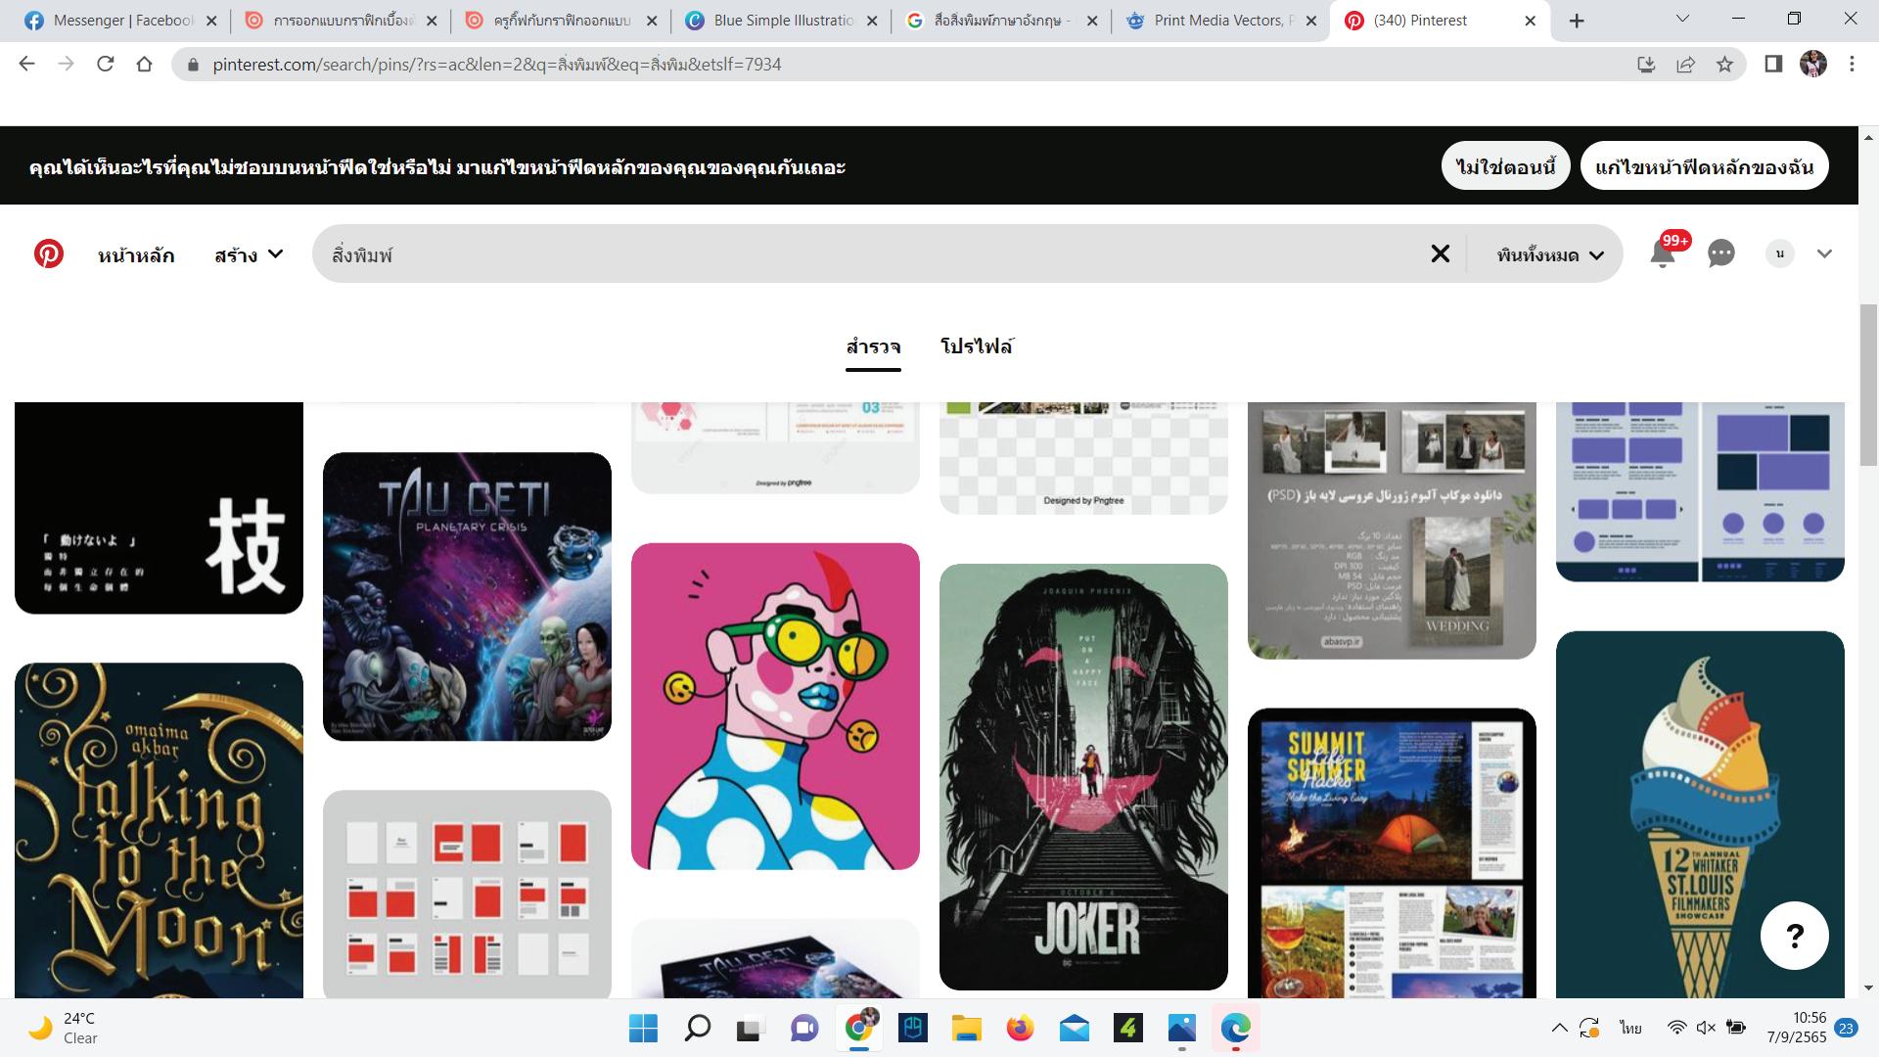Click the address bar URL

(497, 65)
